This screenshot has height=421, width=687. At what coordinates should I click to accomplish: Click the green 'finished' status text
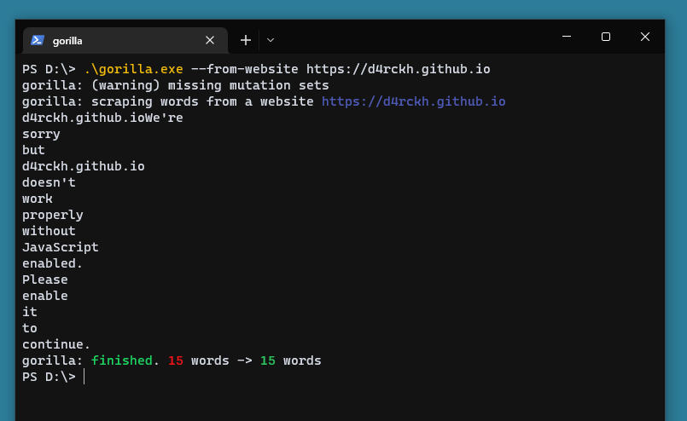pos(122,360)
